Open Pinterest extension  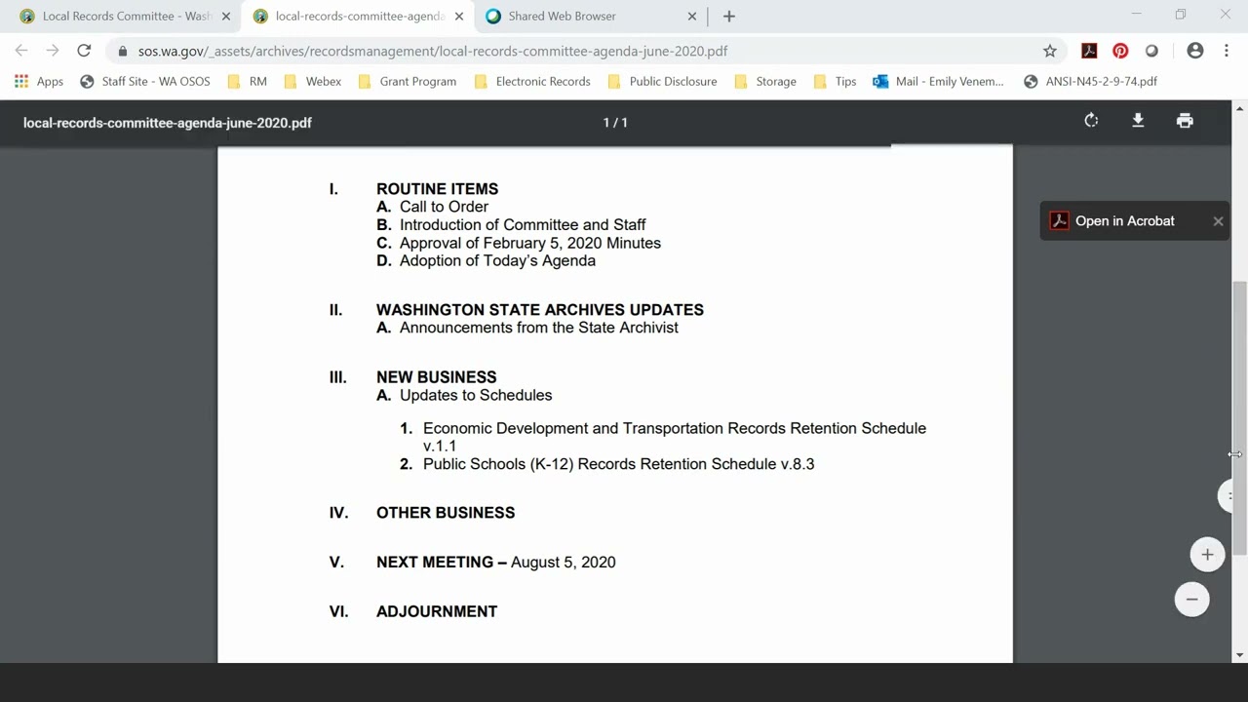pos(1120,51)
